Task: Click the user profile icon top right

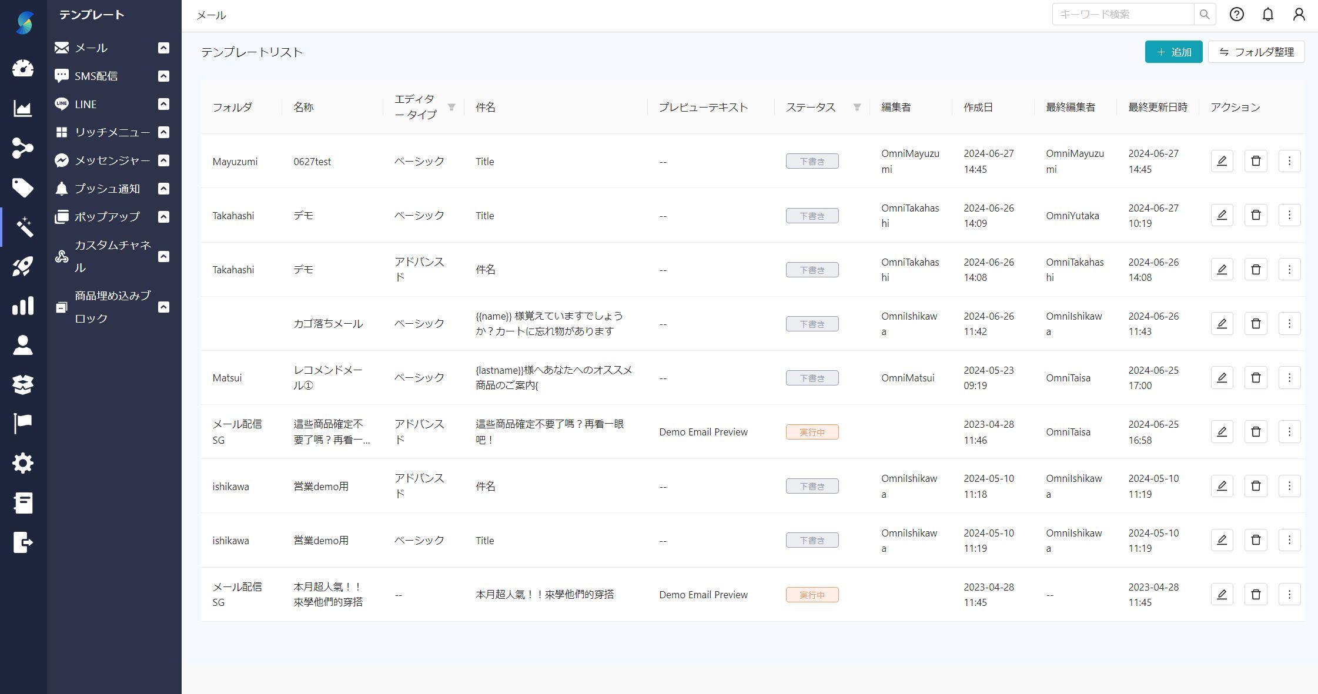Action: [1299, 15]
